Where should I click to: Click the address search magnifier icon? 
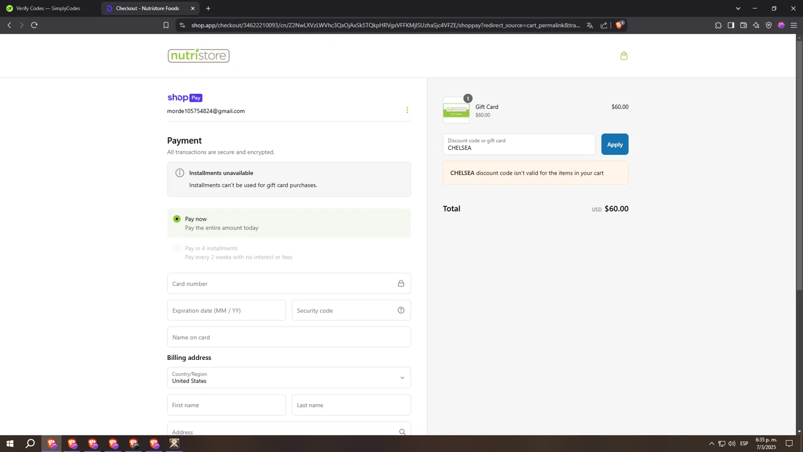(402, 432)
